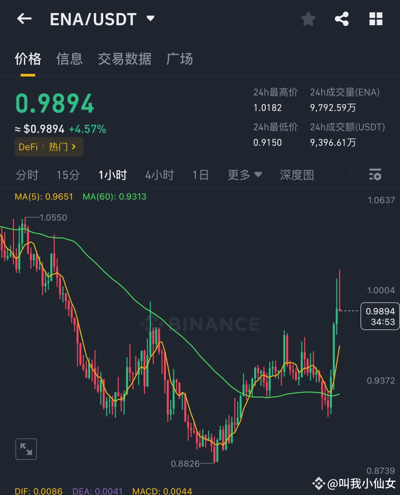Image resolution: width=400 pixels, height=495 pixels.
Task: Switch to the 4小时 interval
Action: [x=159, y=175]
